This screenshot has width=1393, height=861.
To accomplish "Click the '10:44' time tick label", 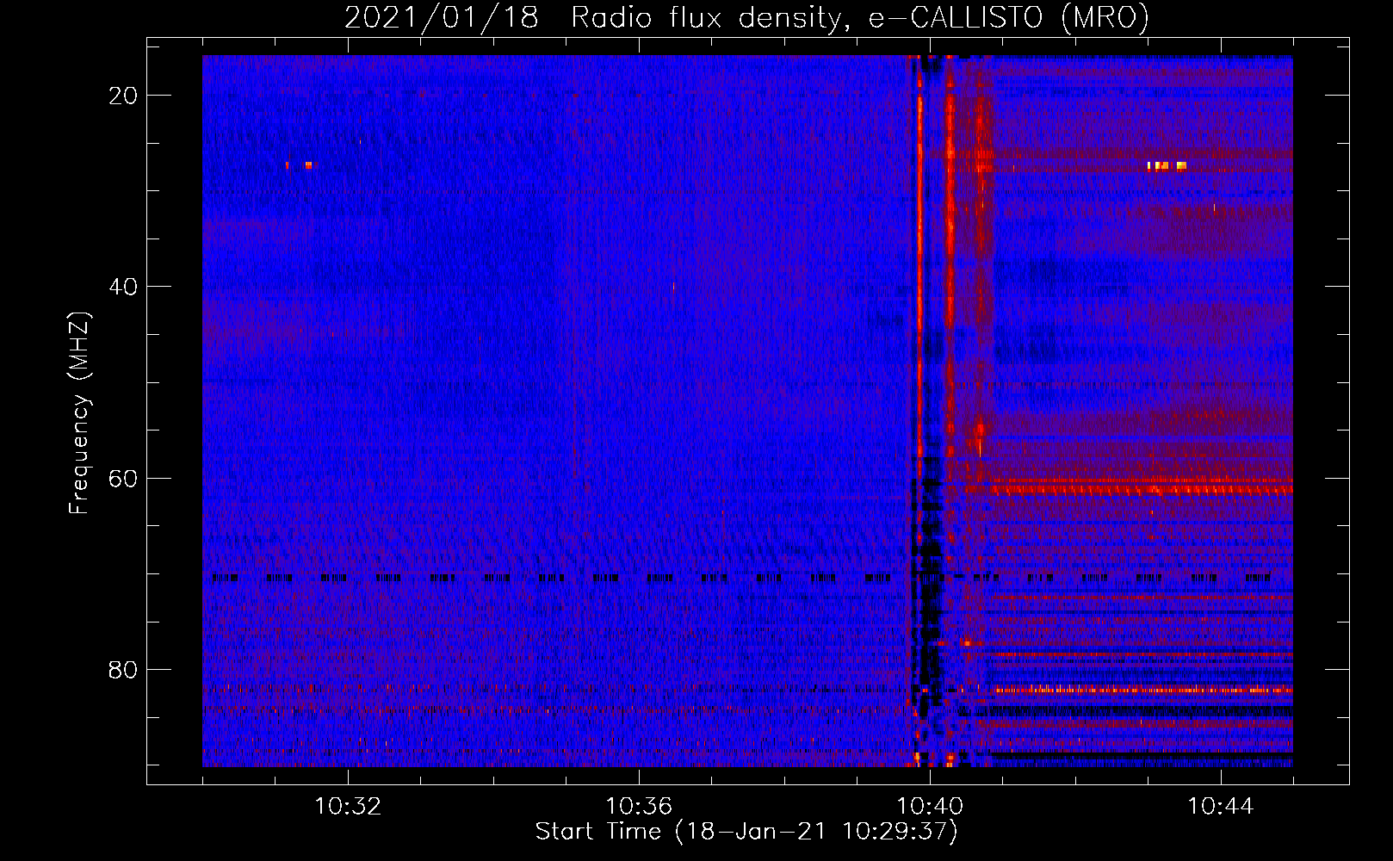I will point(1221,807).
